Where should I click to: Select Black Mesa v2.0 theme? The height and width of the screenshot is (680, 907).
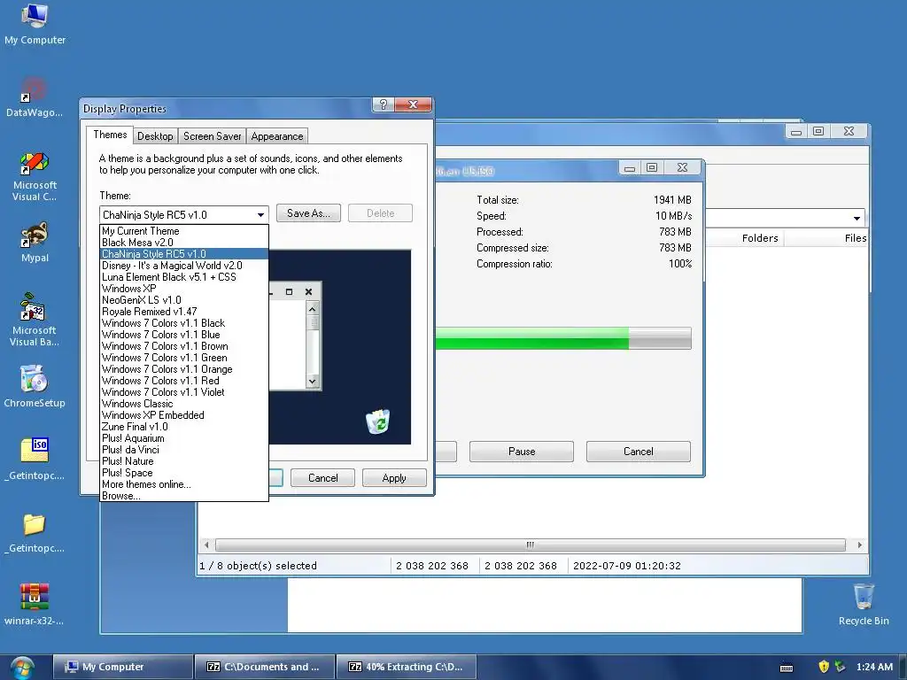point(184,243)
